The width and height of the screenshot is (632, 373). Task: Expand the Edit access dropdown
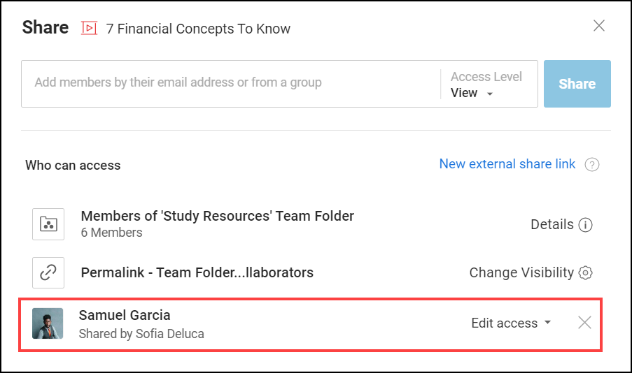[x=510, y=323]
